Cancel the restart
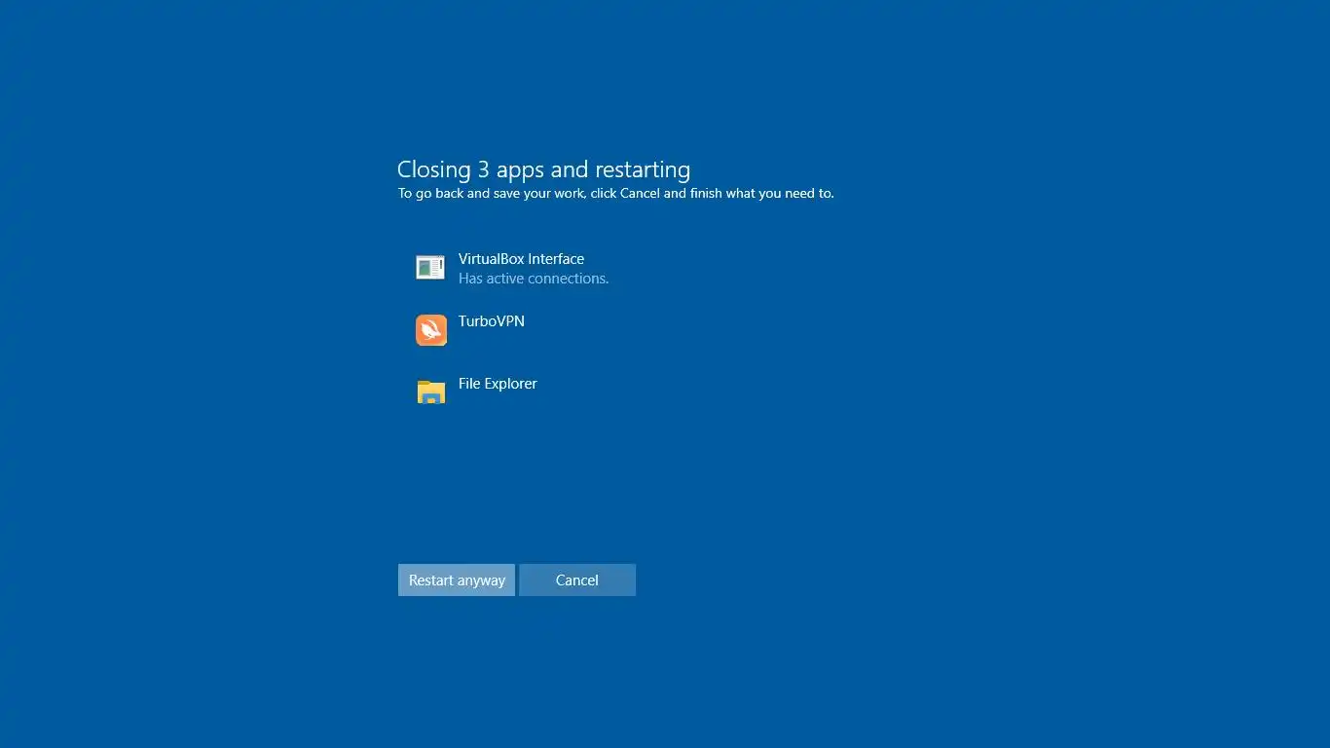Image resolution: width=1330 pixels, height=748 pixels. tap(577, 580)
